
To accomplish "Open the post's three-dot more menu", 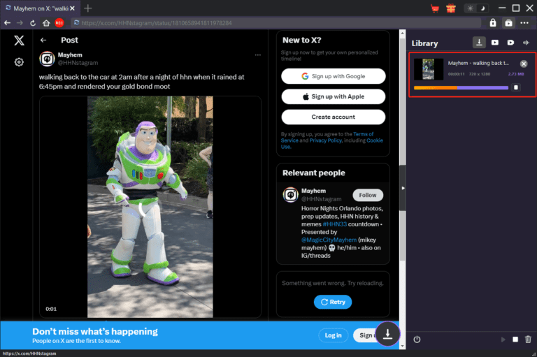I will coord(257,54).
